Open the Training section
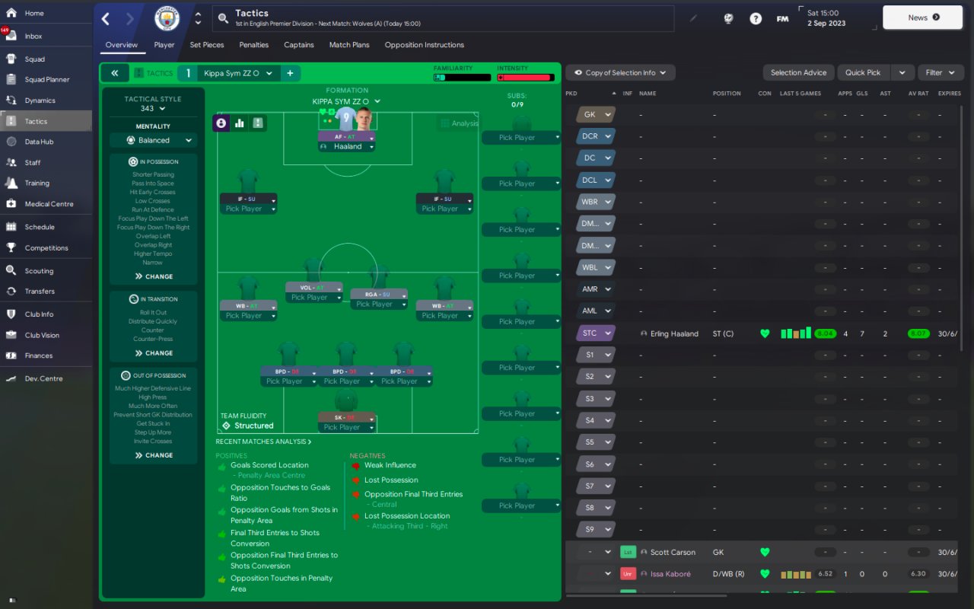 point(37,183)
